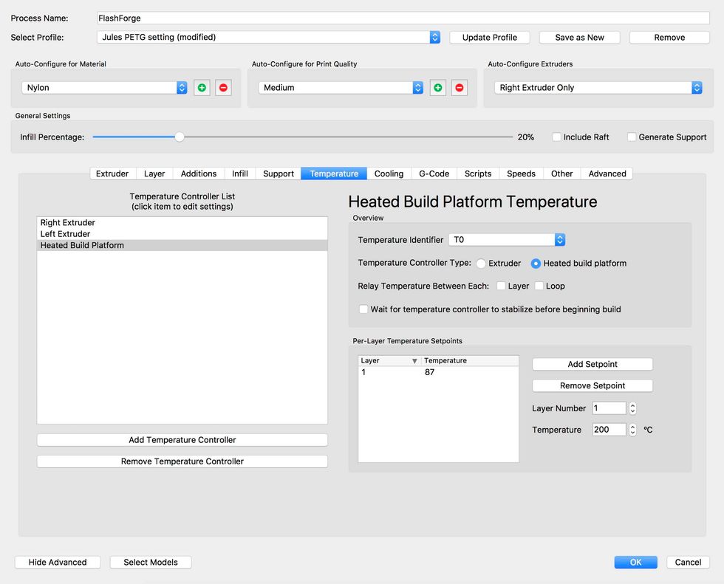Click red minus icon beside Medium quality
The width and height of the screenshot is (724, 584).
(460, 88)
